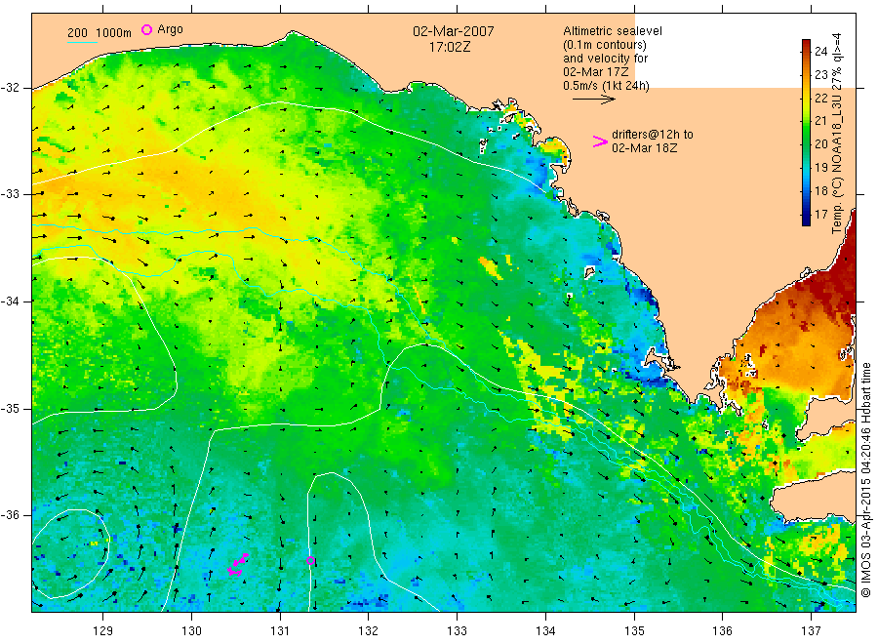Click the magenta drifters legend arrowhead
The image size is (878, 644).
click(600, 141)
